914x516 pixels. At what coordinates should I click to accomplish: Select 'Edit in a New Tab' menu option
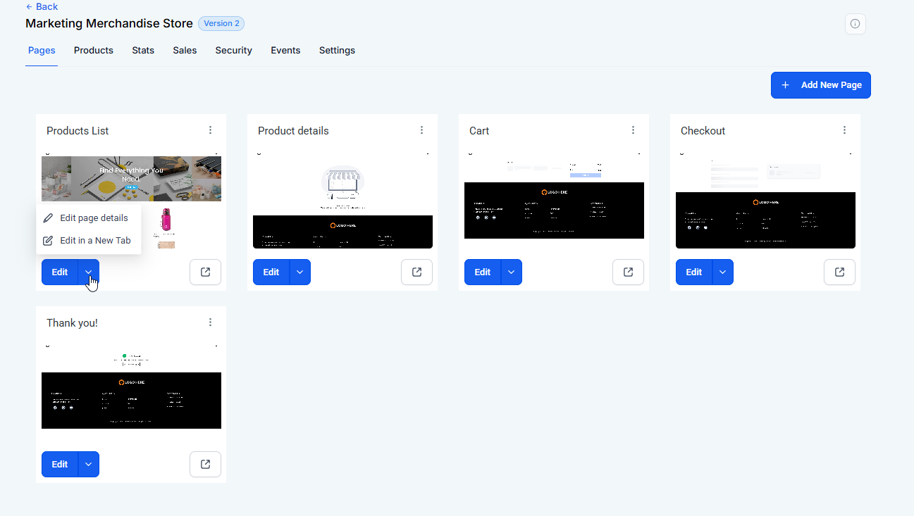click(x=94, y=241)
